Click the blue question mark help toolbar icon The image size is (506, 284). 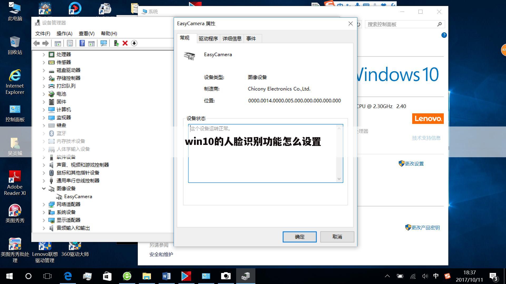[82, 43]
